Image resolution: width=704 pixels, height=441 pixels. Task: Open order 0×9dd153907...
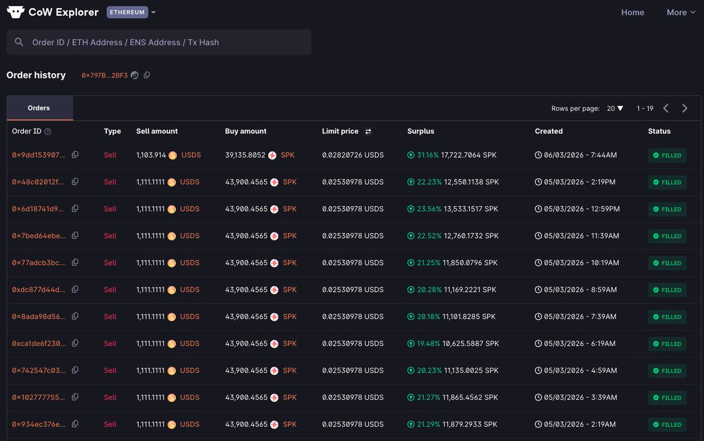point(39,155)
